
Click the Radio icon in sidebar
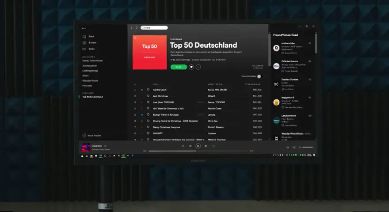[x=84, y=49]
